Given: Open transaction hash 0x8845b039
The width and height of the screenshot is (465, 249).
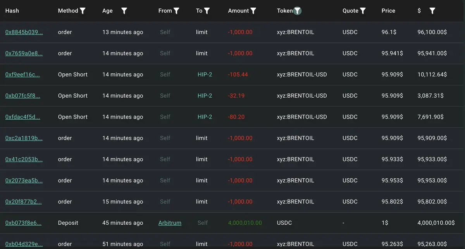Looking at the screenshot, I should (x=24, y=32).
